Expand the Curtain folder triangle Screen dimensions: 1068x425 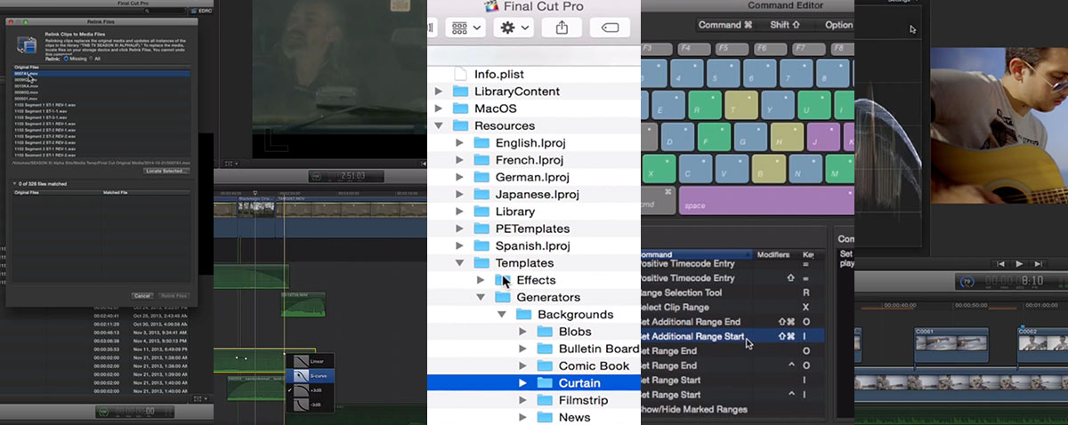[522, 383]
